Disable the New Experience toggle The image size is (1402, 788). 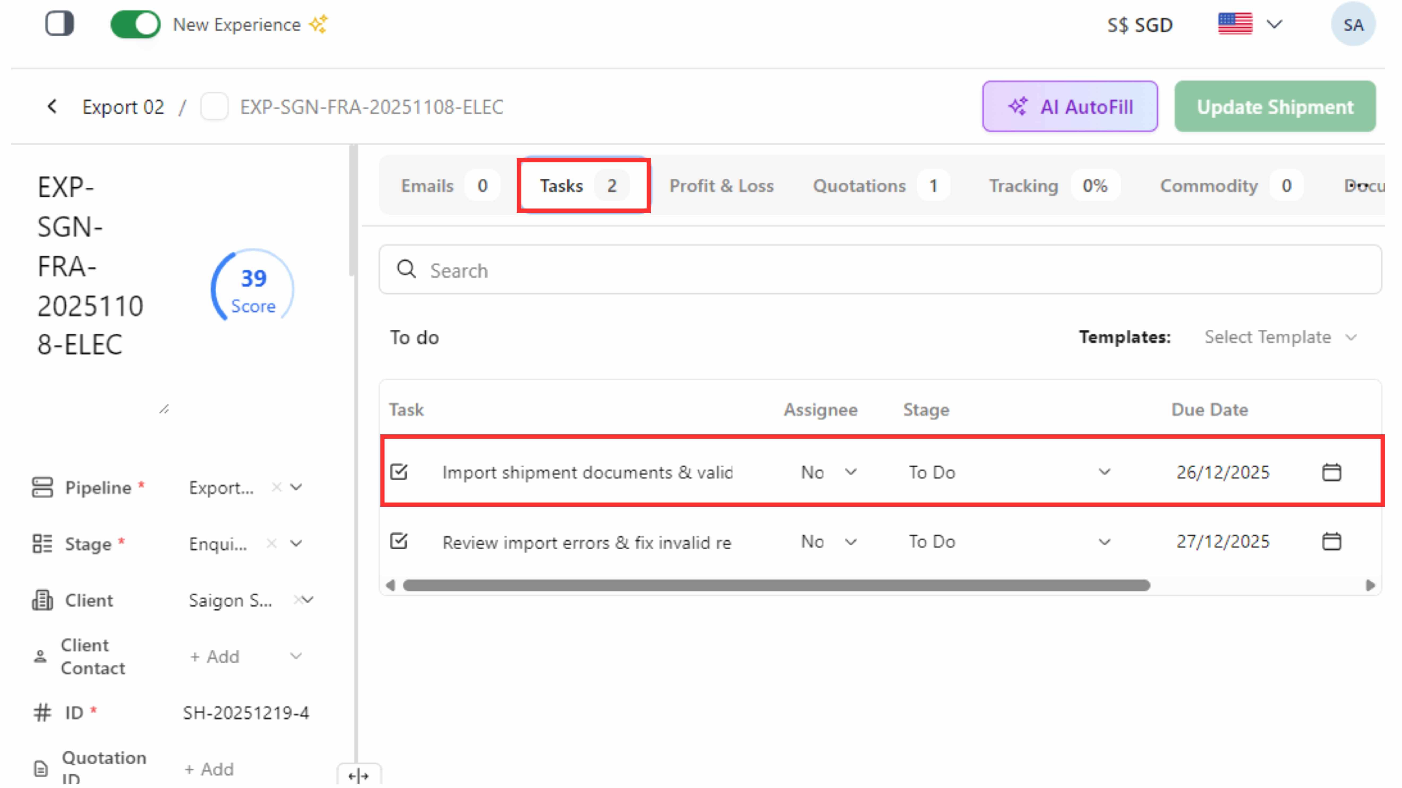[x=135, y=24]
